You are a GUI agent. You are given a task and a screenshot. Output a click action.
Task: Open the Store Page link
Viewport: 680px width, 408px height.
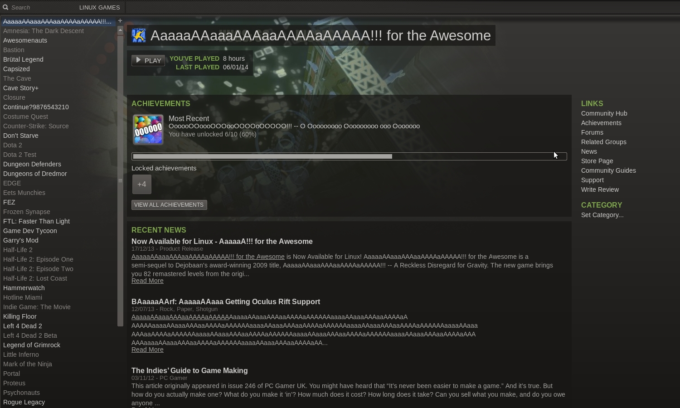(597, 161)
